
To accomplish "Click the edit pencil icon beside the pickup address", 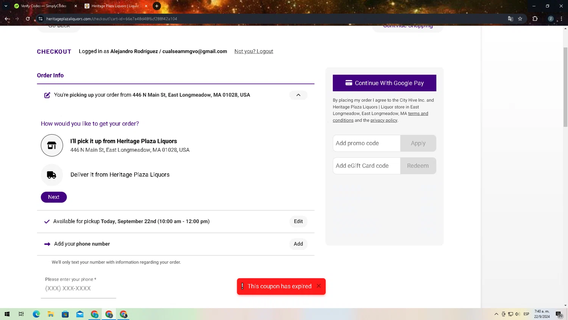I will point(47,95).
